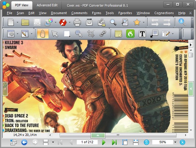
Task: Add a yellow sticky note
Action: [x=118, y=34]
